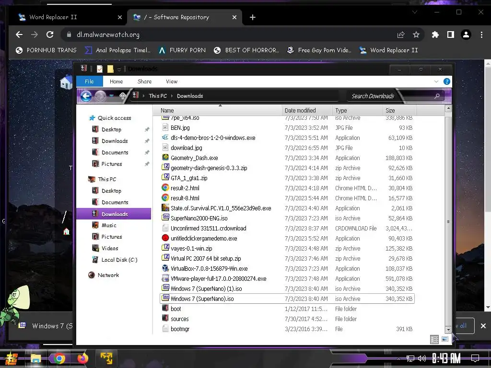Select VirtualBox-7.0.8-156879-Win.exe icon
491x368 pixels.
click(x=165, y=268)
